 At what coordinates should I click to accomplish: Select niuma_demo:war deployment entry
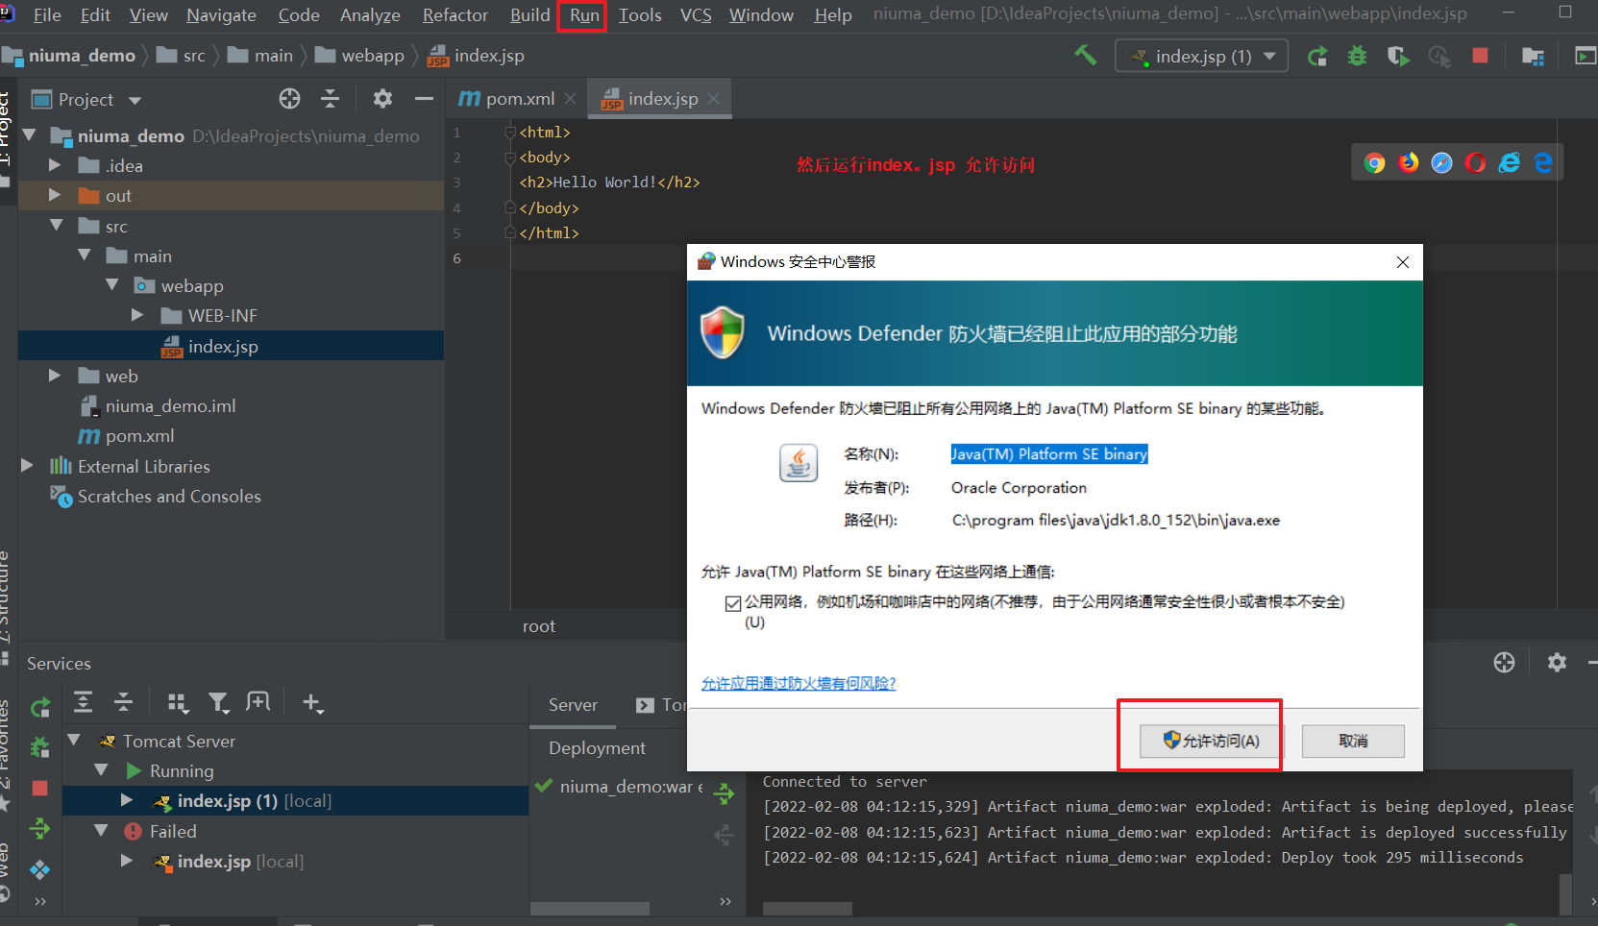[630, 787]
